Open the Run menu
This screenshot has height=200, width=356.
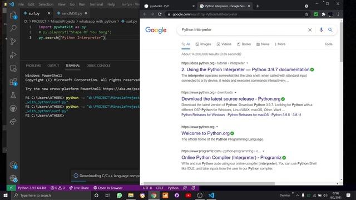click(82, 4)
